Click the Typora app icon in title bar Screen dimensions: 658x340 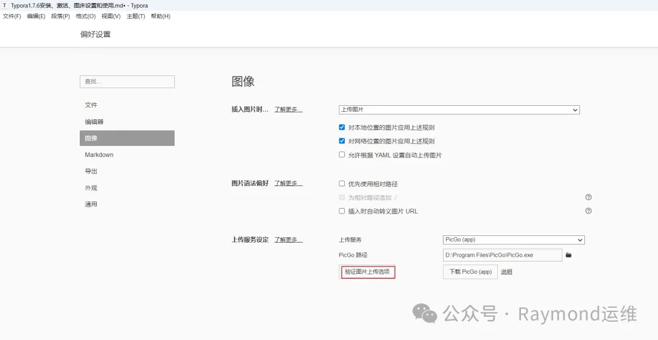pyautogui.click(x=5, y=5)
